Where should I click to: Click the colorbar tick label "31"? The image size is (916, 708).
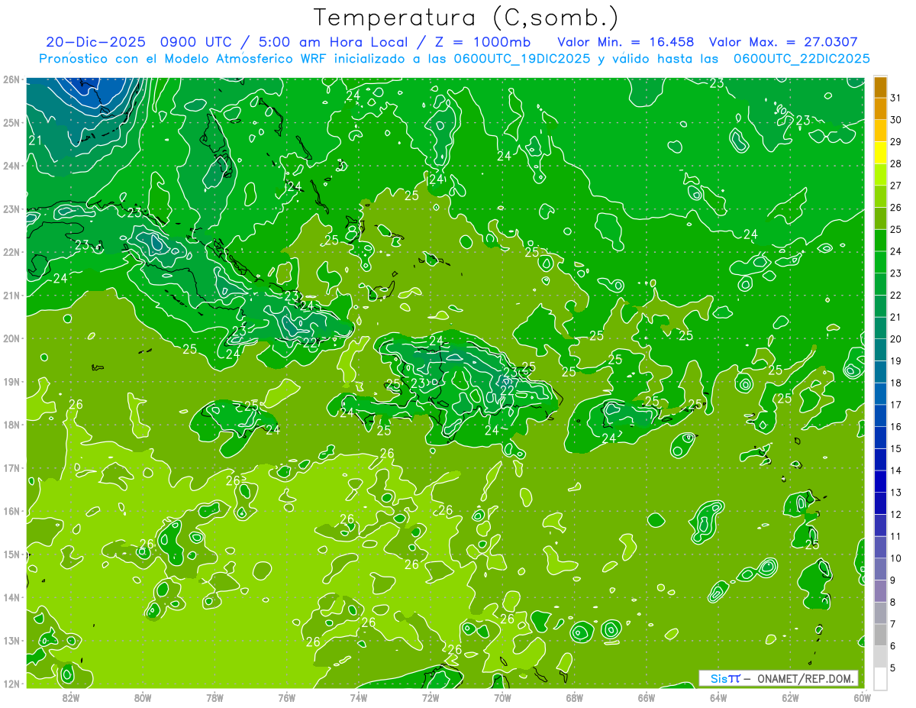(x=896, y=98)
